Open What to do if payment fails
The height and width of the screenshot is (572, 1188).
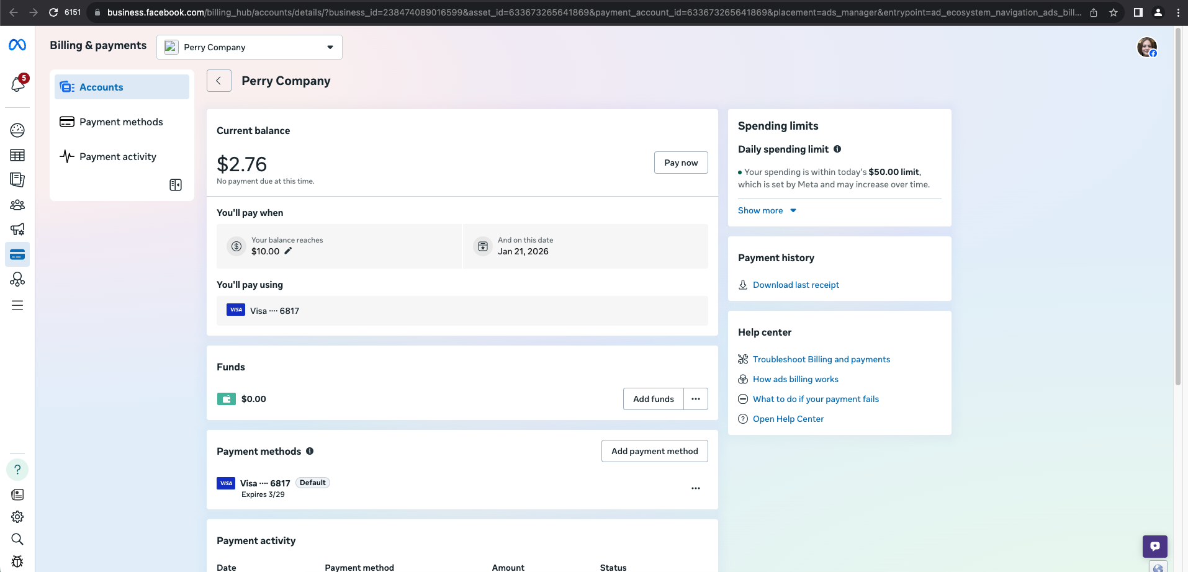[816, 399]
